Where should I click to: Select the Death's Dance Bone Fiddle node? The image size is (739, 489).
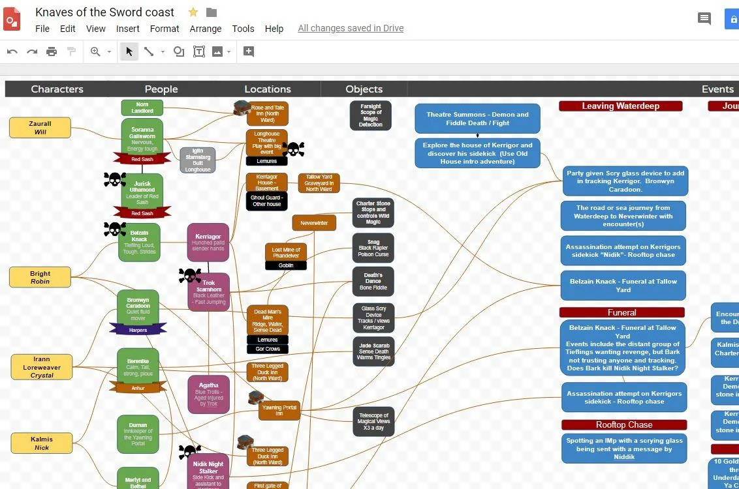[x=373, y=282]
